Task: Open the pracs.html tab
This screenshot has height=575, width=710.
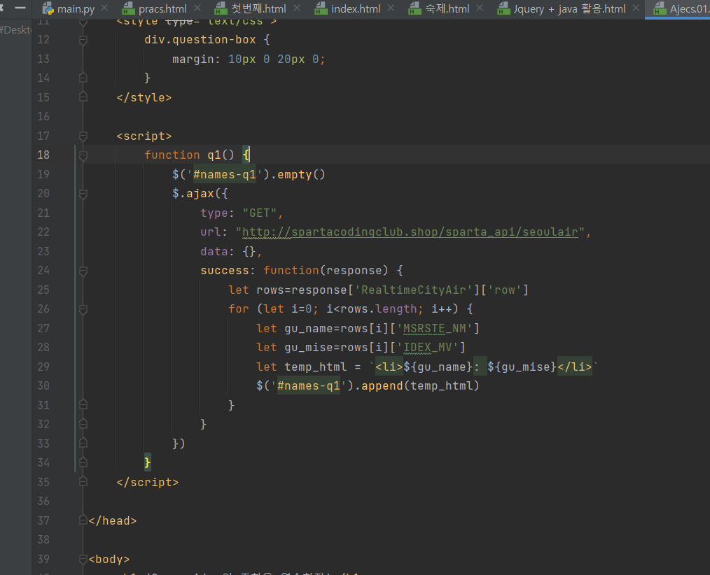Action: 162,8
